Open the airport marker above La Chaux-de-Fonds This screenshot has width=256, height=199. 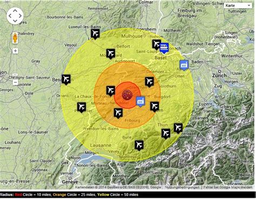click(111, 91)
